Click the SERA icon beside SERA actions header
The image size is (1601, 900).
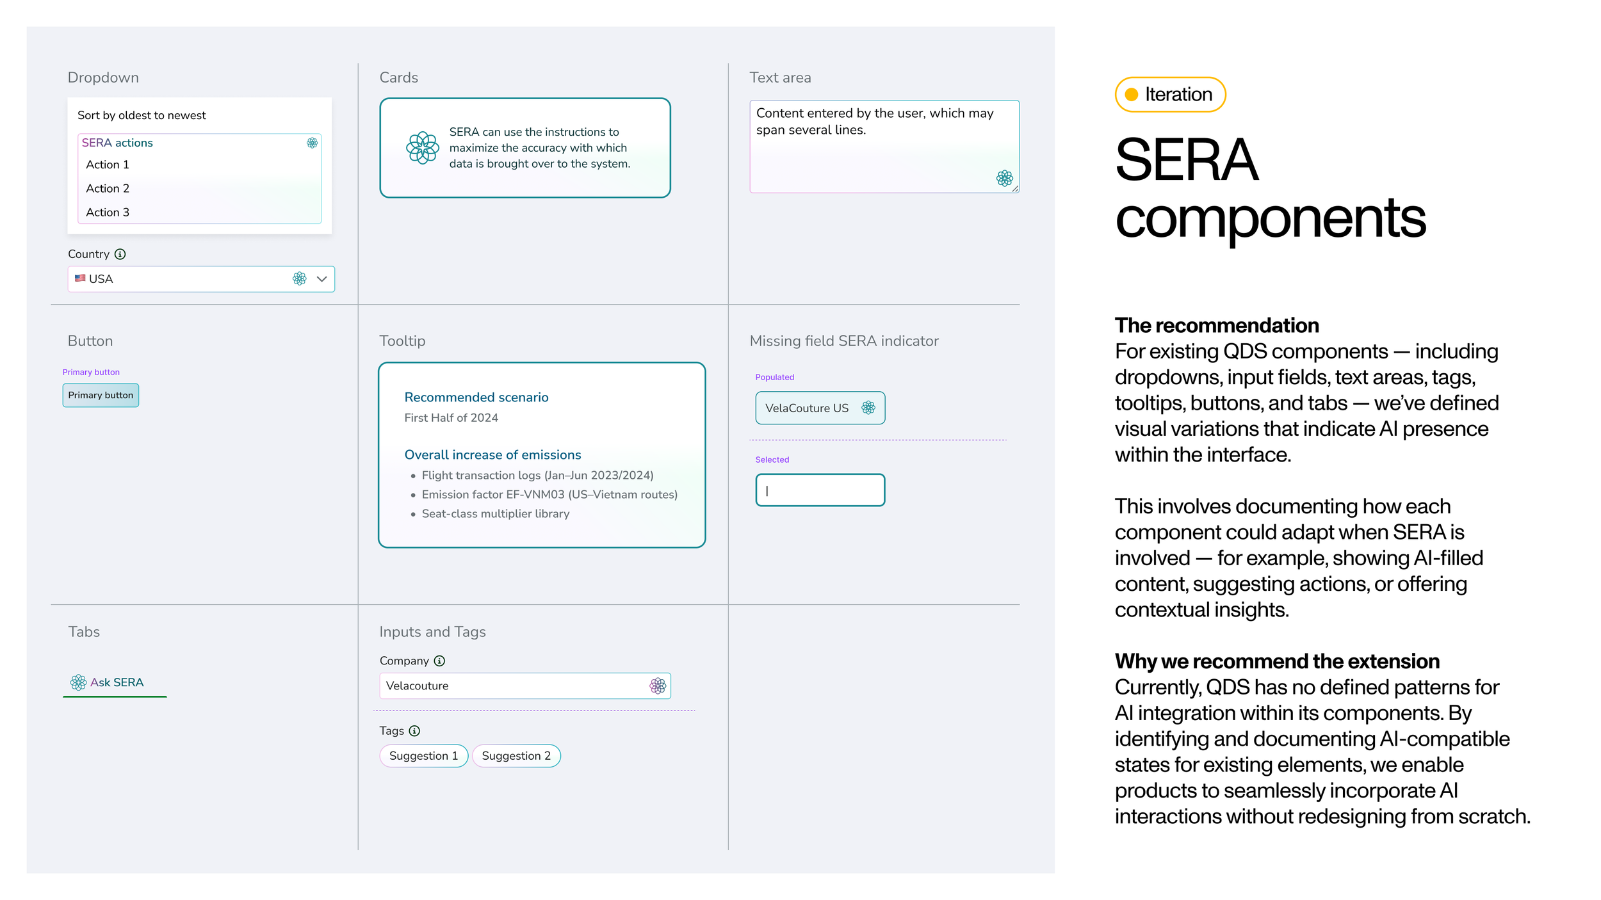coord(312,143)
